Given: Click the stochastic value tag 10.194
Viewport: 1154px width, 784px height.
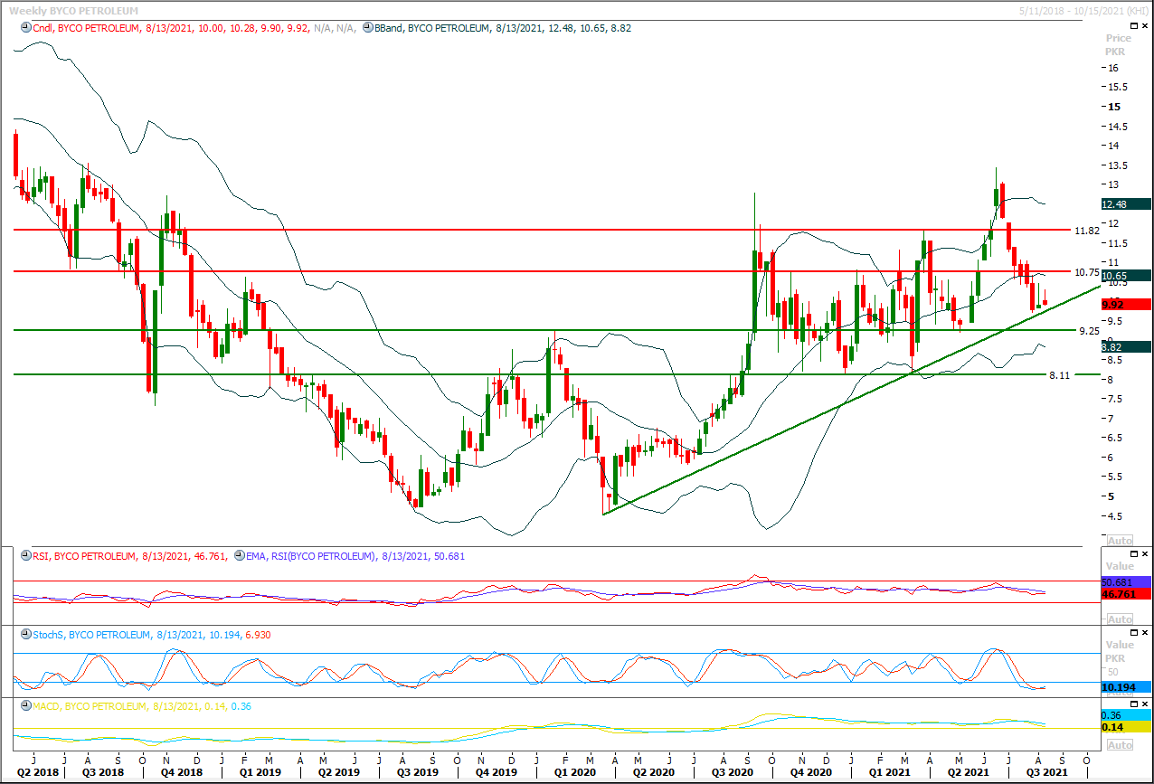Looking at the screenshot, I should [1125, 687].
